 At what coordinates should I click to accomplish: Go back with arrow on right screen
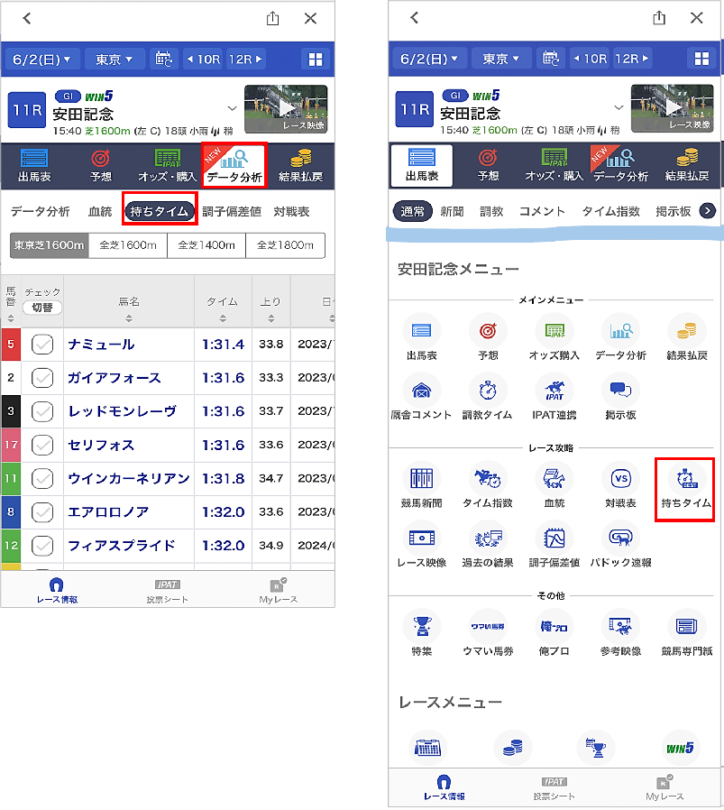(414, 17)
